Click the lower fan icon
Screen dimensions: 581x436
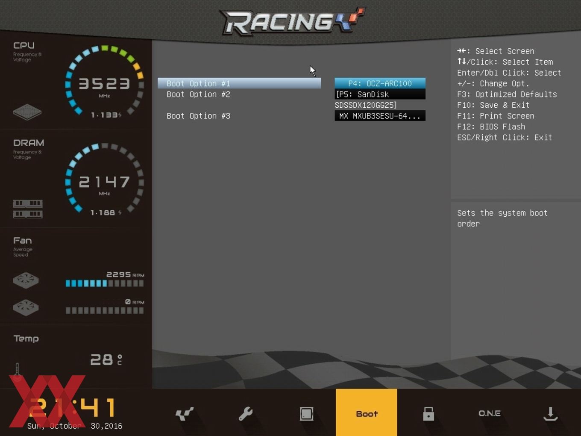(x=26, y=307)
